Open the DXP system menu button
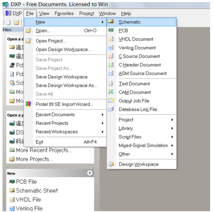Image resolution: width=213 pixels, height=212 pixels. click(14, 13)
